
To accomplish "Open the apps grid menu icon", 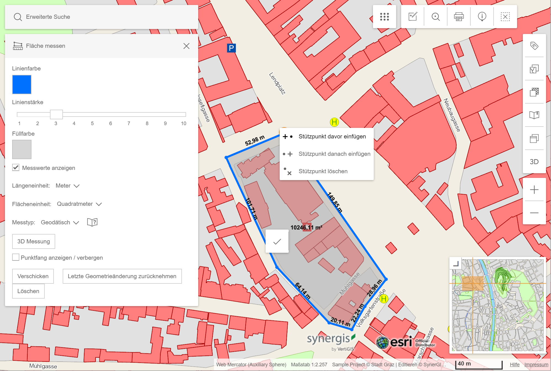I will (x=384, y=17).
